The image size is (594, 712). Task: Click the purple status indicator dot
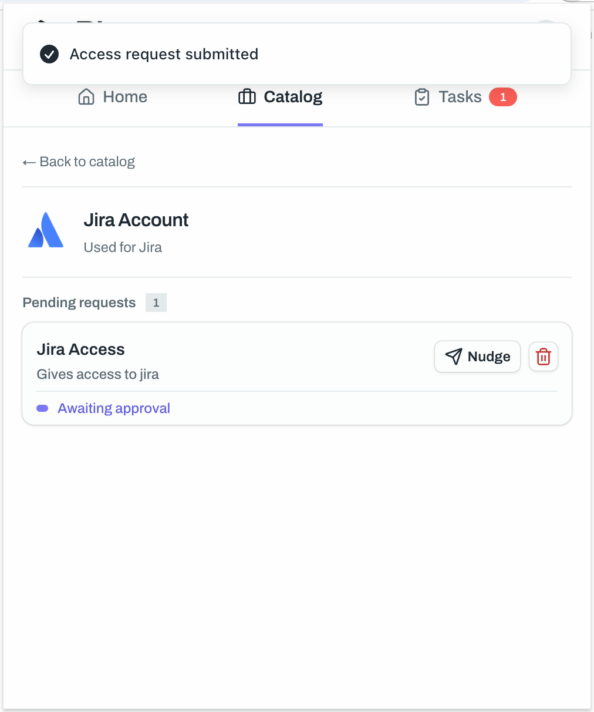(x=42, y=408)
